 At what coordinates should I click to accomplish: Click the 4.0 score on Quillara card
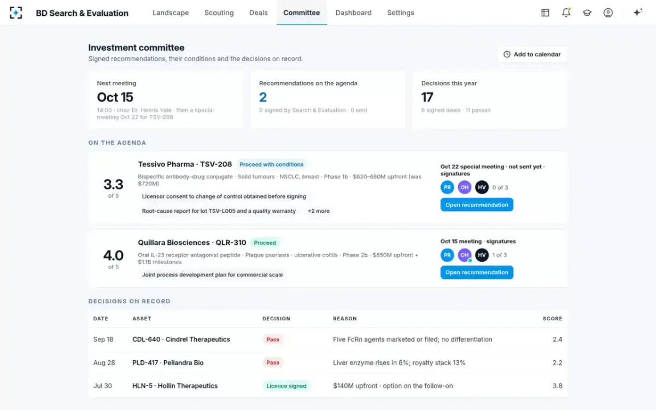[x=113, y=255]
